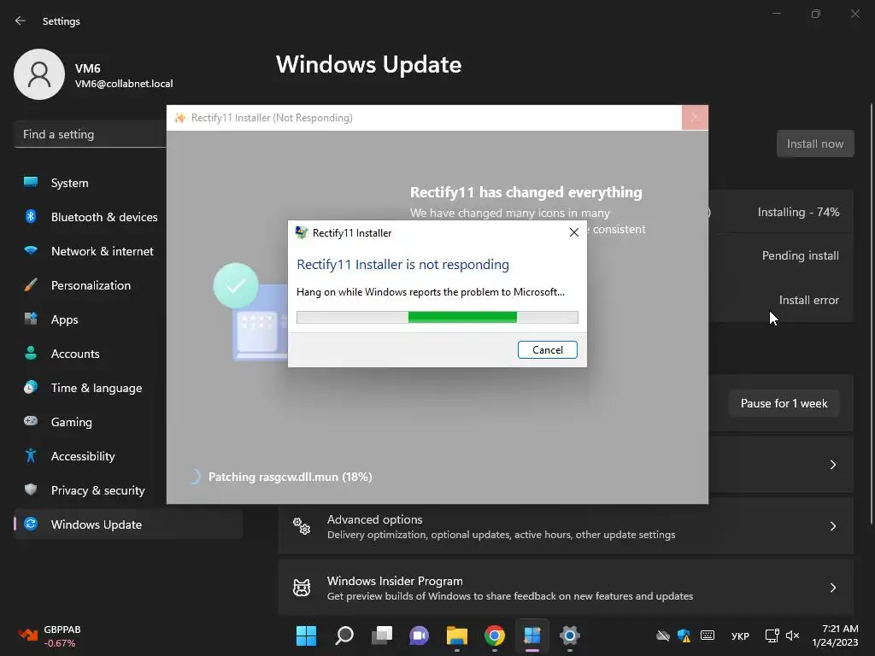This screenshot has width=875, height=656.
Task: Click the volume muted tray icon
Action: coord(792,635)
